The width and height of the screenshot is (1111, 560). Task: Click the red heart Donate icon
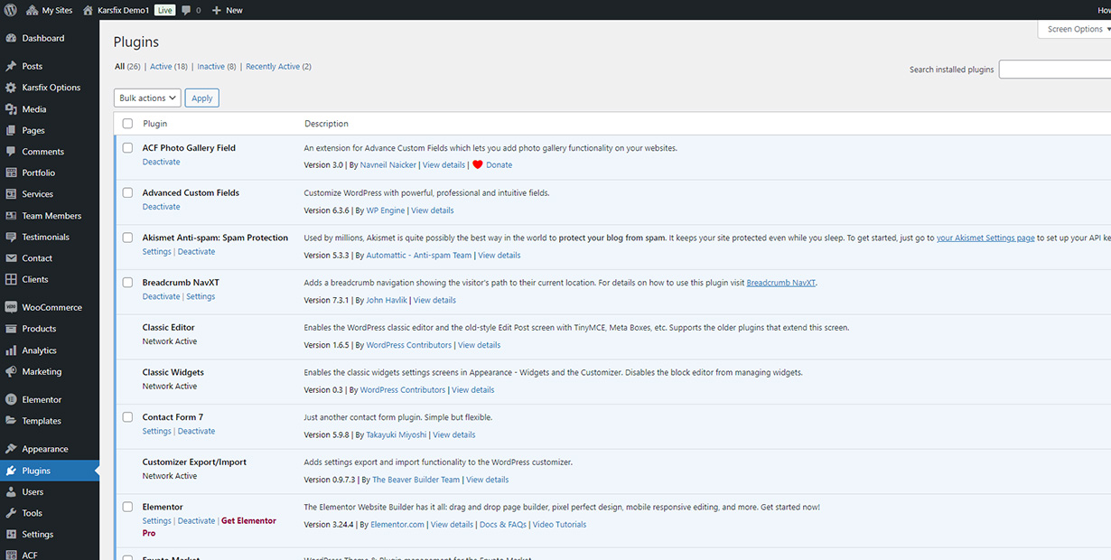[478, 164]
